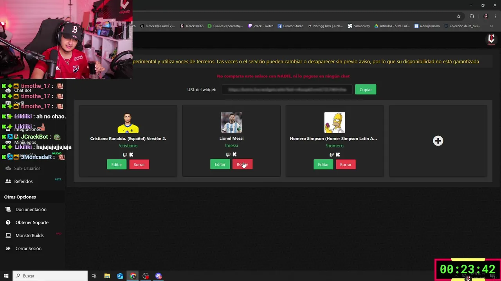Click the Twitch icon on Lionel Messi card
Image resolution: width=501 pixels, height=281 pixels.
[x=228, y=155]
